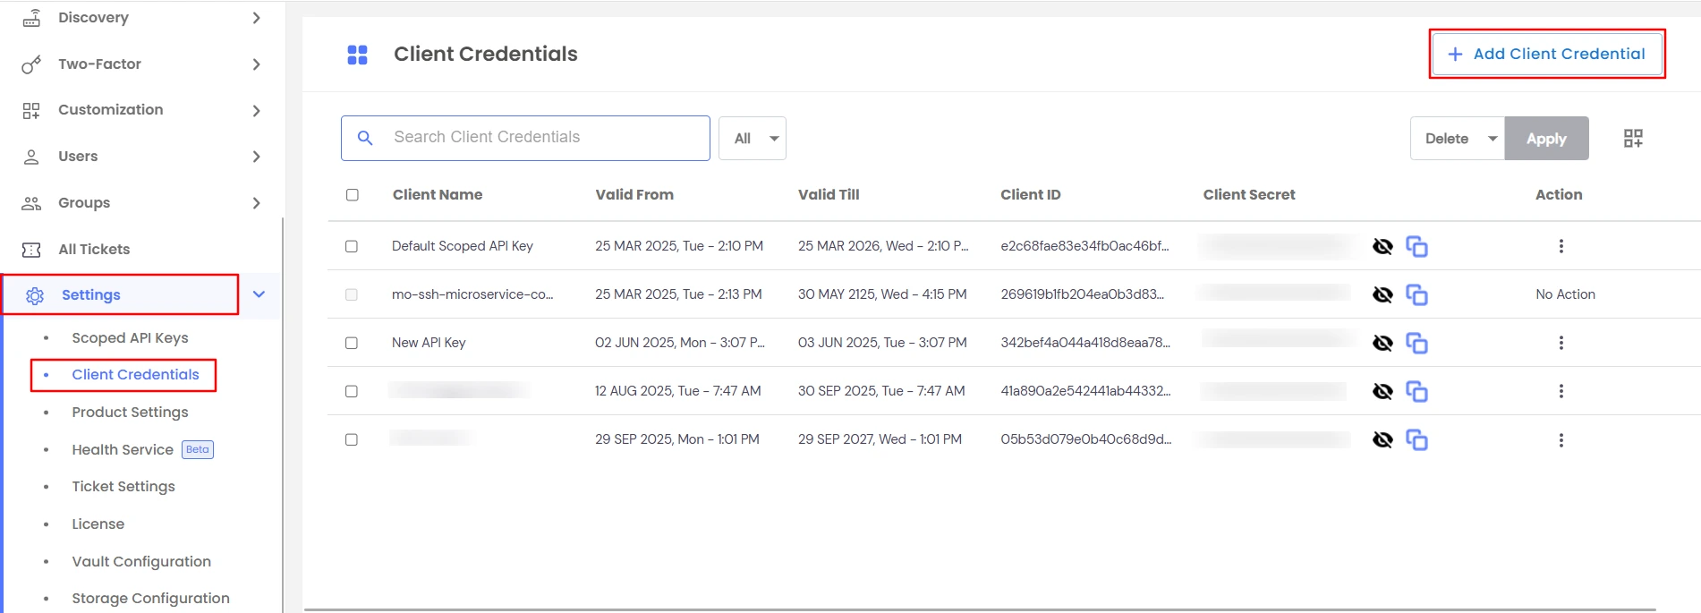Click the Client Name column header
1701x613 pixels.
tap(438, 195)
